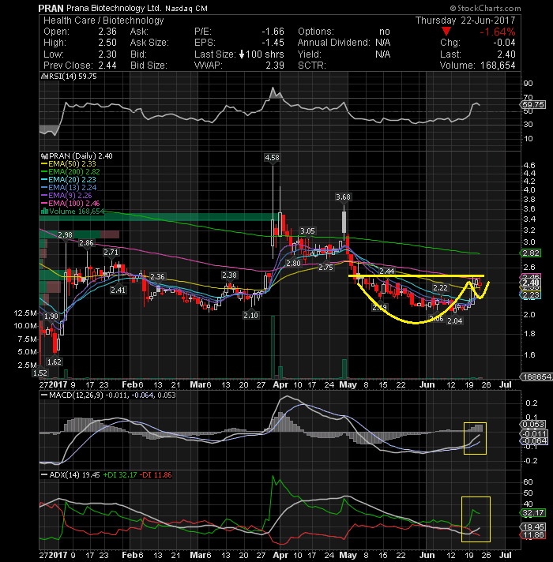Screen dimensions: 553x562
Task: Click the 2.71 price label on chart
Action: pos(111,253)
